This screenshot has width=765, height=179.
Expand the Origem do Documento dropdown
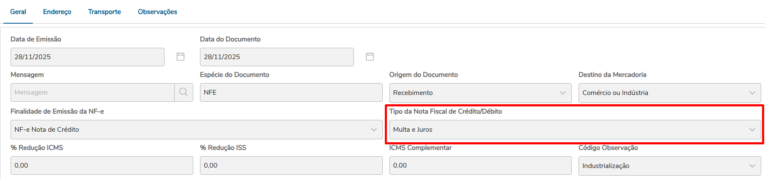pos(480,93)
